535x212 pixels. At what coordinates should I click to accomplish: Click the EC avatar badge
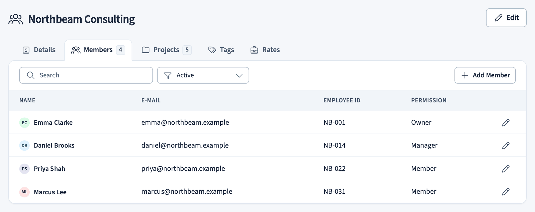(24, 123)
